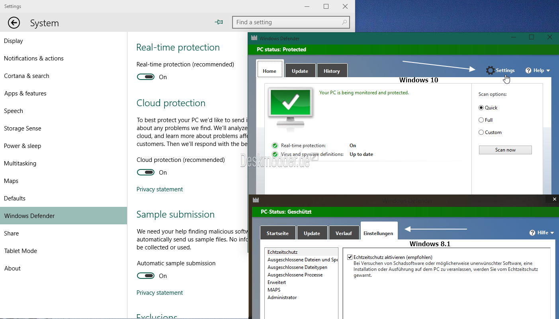The width and height of the screenshot is (559, 319).
Task: Switch to the Update tab in the Windows 10 Defender
Action: coord(300,70)
